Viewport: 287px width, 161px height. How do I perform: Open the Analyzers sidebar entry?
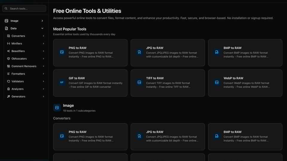click(25, 89)
